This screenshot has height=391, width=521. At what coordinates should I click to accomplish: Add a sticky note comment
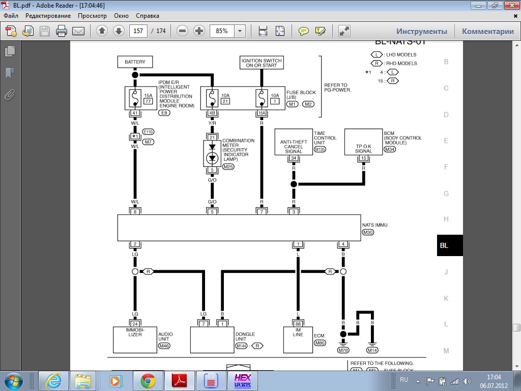click(x=304, y=31)
